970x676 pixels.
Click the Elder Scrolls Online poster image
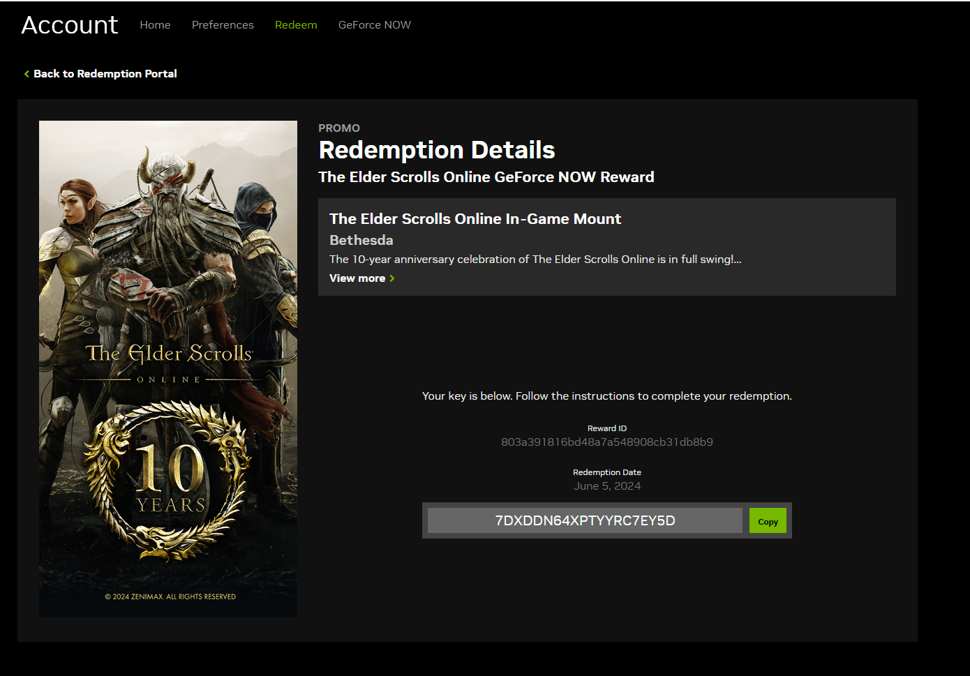tap(168, 369)
